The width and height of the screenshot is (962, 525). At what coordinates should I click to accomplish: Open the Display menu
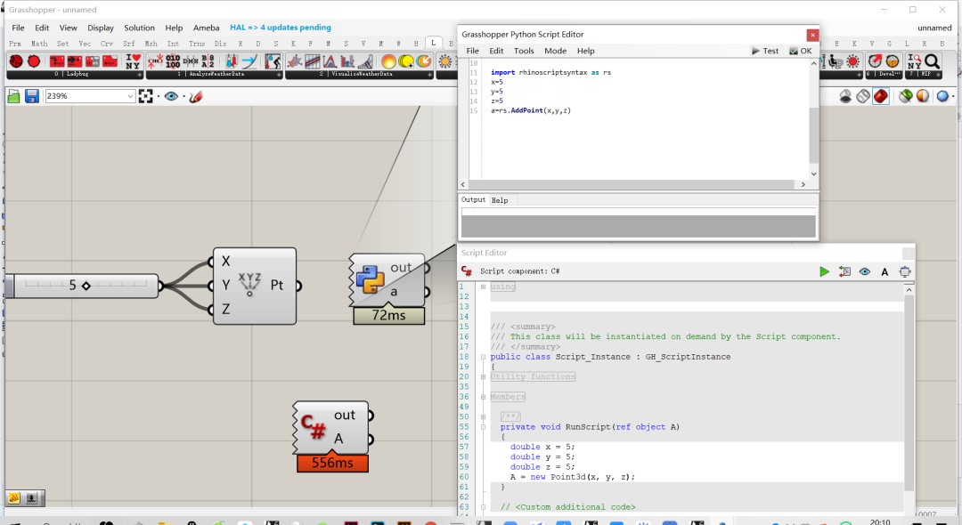[x=101, y=28]
